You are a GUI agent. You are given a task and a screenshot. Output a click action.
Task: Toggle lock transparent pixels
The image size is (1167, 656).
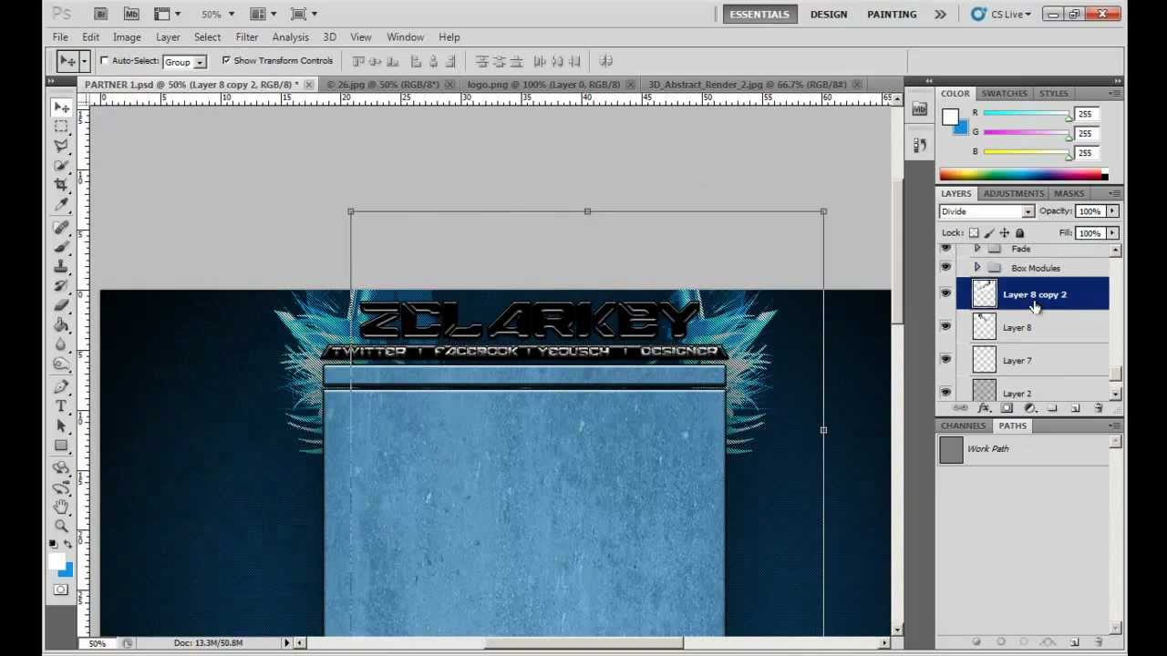point(974,233)
